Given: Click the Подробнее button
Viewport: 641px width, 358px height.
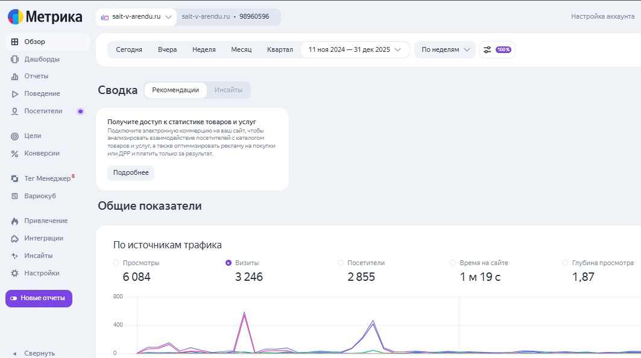Looking at the screenshot, I should tap(131, 173).
